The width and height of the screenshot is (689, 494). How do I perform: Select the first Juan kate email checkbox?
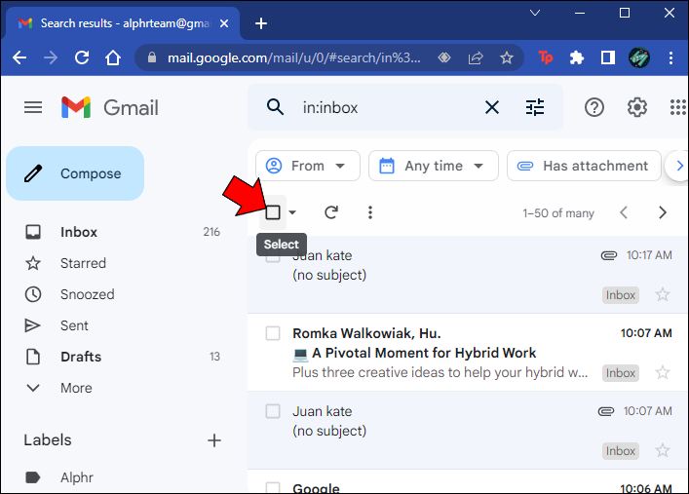click(274, 256)
